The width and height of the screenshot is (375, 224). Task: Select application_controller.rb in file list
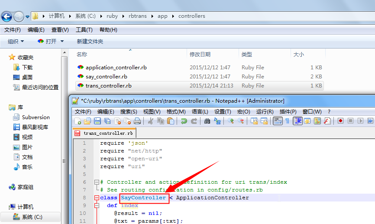(x=116, y=68)
